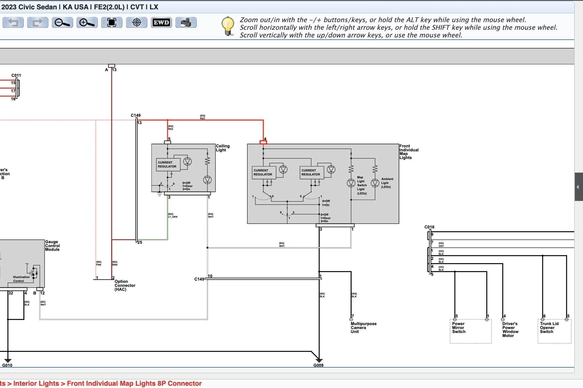The image size is (583, 388).
Task: Click the Ceiling Light component label
Action: (x=223, y=148)
